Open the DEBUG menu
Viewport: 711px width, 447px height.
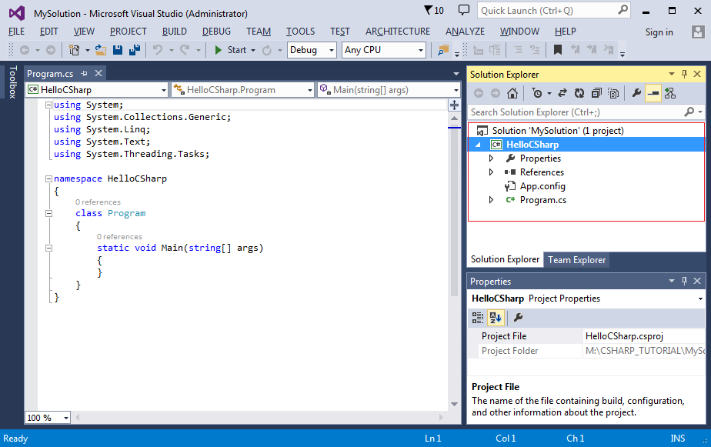(216, 32)
